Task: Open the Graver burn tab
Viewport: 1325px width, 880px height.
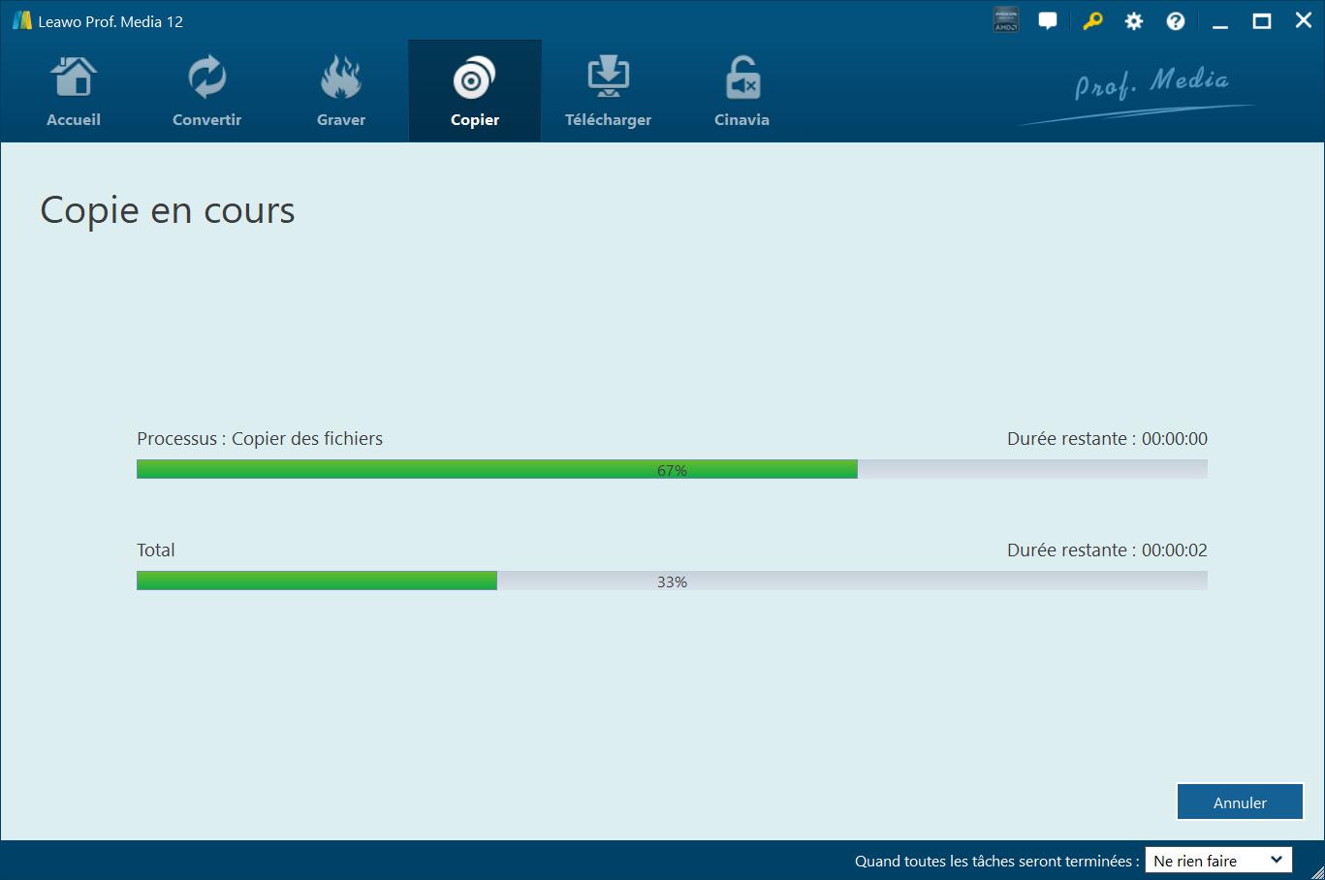Action: pos(341,91)
